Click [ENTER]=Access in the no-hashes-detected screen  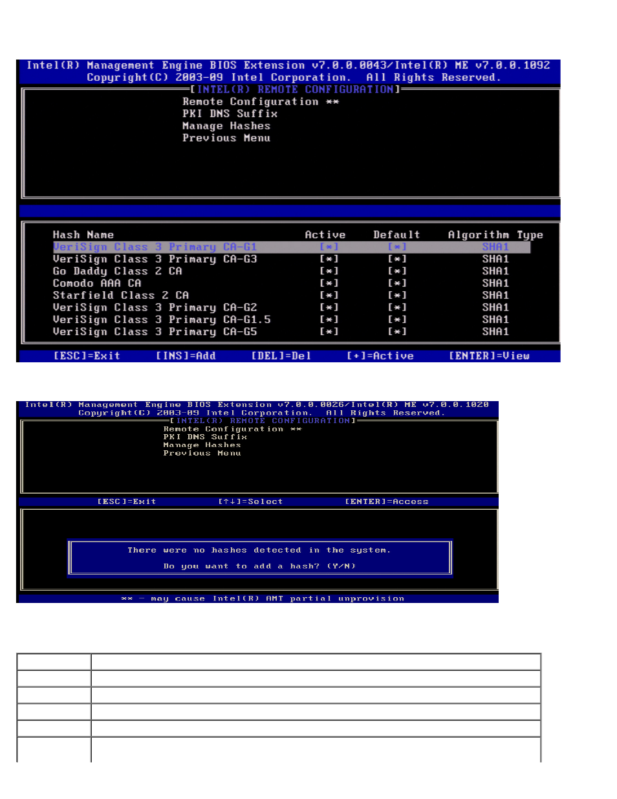[x=387, y=502]
